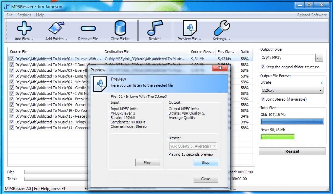Click the Preview File toolbar icon

coord(189,28)
